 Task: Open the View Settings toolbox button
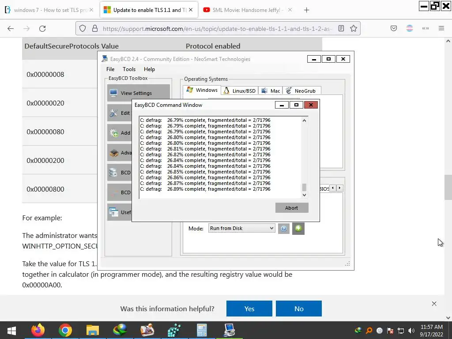click(x=138, y=93)
